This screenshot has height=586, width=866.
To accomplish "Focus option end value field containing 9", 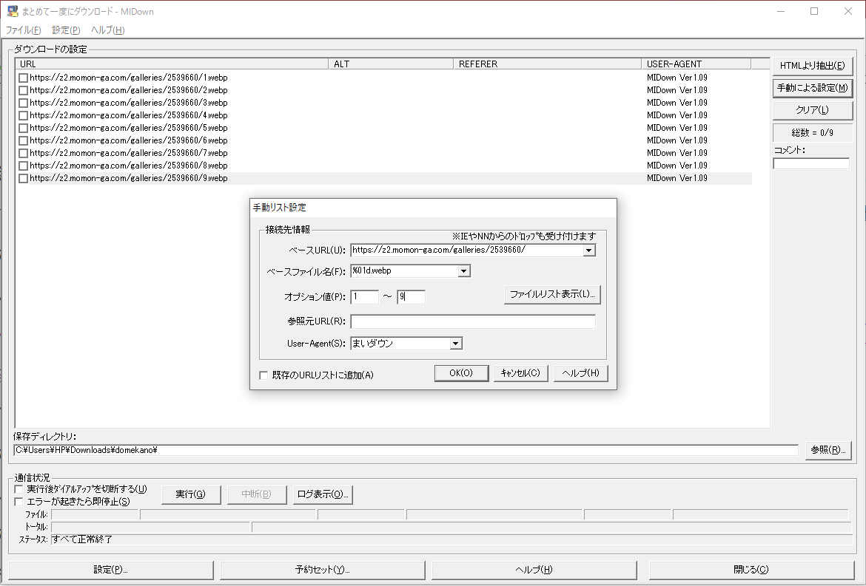I will pyautogui.click(x=411, y=297).
